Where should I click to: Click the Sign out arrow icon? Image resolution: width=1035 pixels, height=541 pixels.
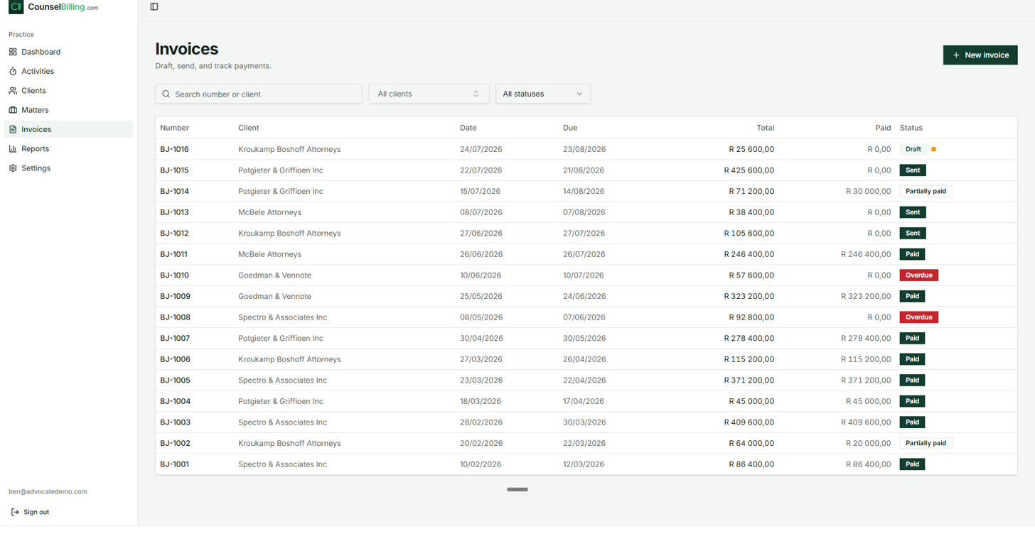pos(15,512)
